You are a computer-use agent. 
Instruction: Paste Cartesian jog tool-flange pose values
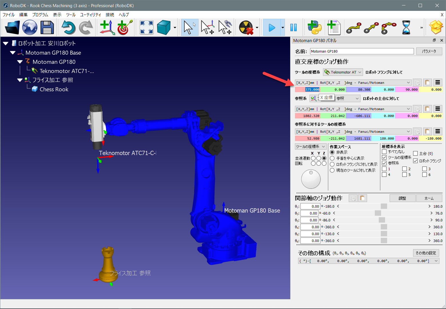pos(427,83)
